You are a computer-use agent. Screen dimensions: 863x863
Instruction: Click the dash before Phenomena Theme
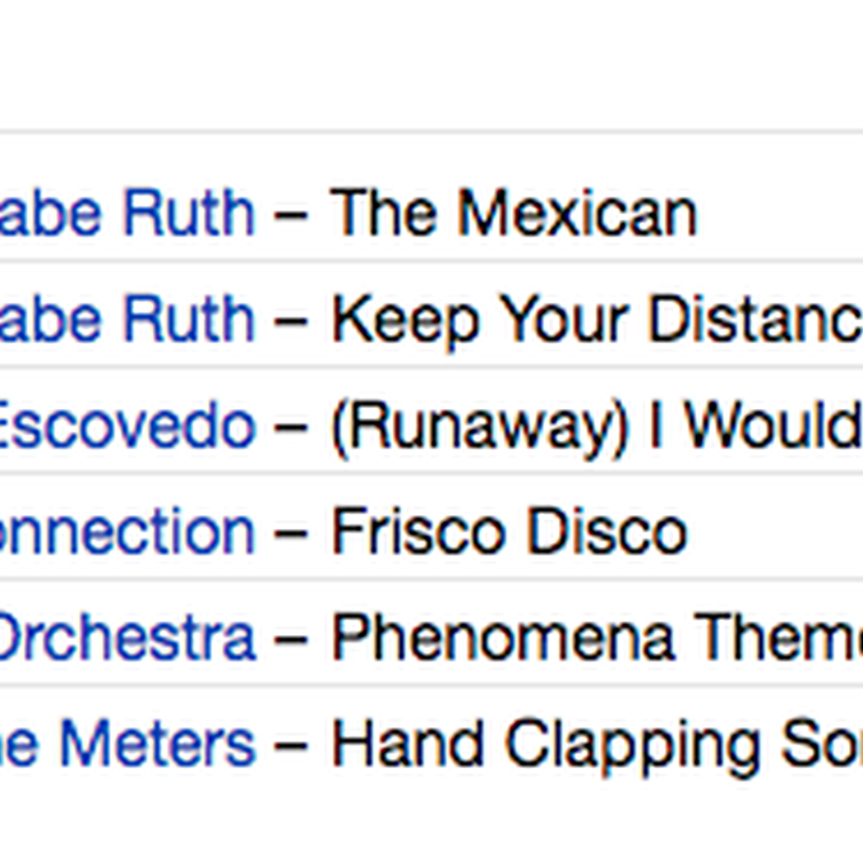pos(290,642)
